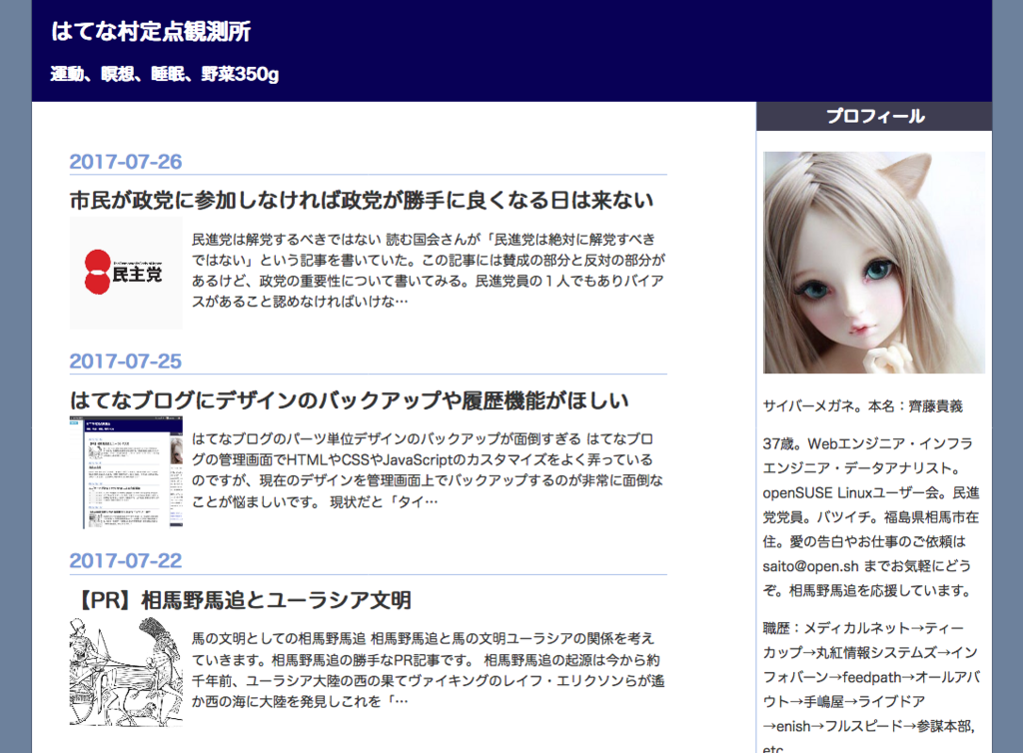Open article はてなブログにデザインのバックアップや履歴機能がほしい
This screenshot has height=753, width=1023.
(x=349, y=399)
